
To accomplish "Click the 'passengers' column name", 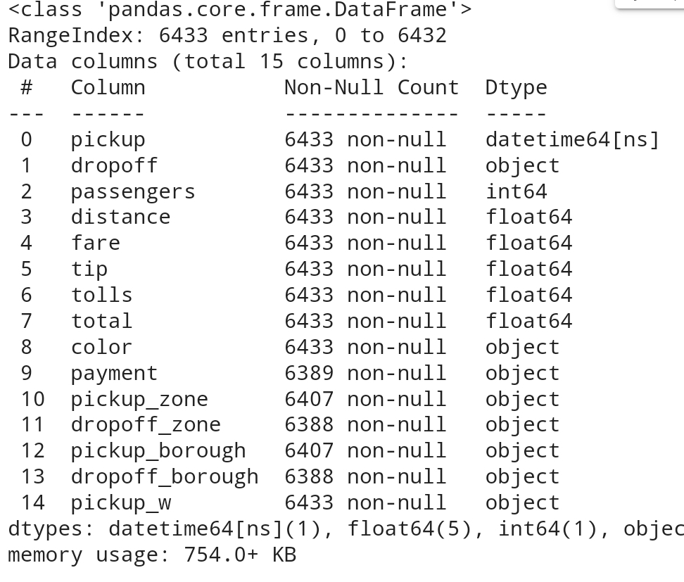I will (133, 192).
